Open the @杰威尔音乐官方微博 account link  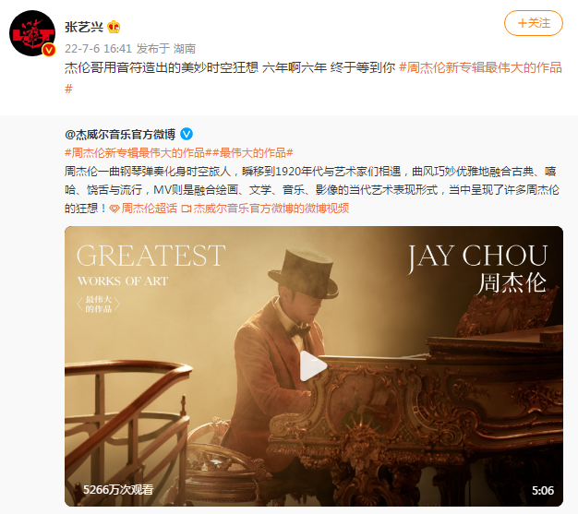click(x=120, y=135)
